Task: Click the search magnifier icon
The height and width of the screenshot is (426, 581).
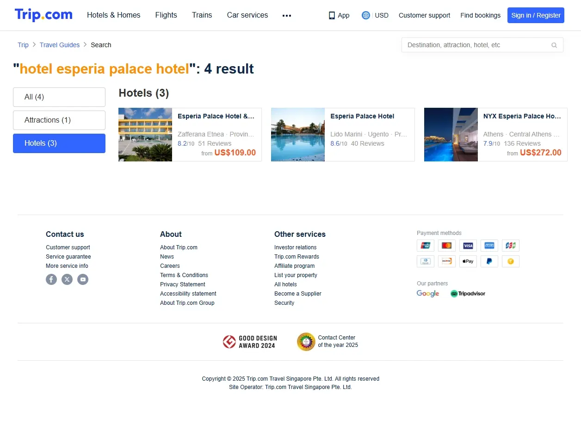Action: [x=554, y=45]
